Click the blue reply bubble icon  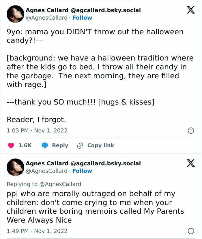[x=45, y=146]
